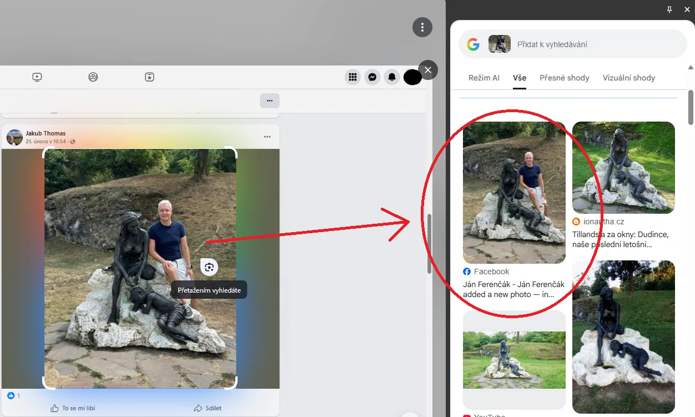Screen dimensions: 695x417
Task: Open post options menu for Jakub Thomas
Action: [267, 137]
